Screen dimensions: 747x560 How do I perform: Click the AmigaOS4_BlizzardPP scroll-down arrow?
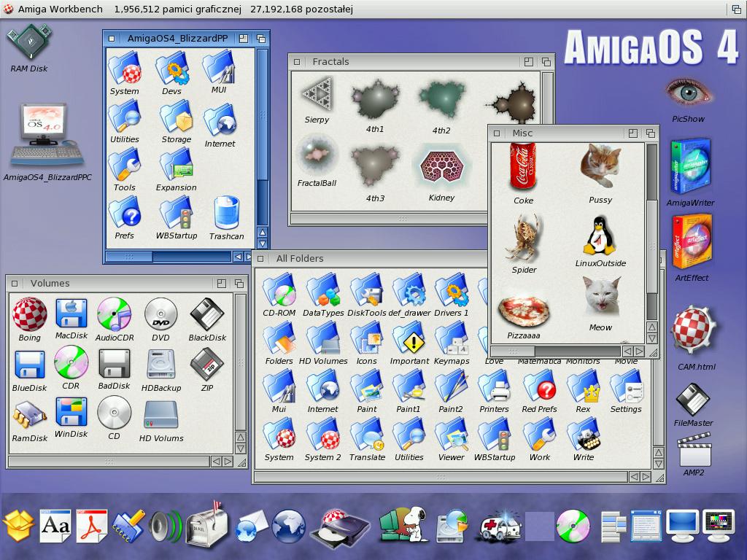tap(262, 243)
